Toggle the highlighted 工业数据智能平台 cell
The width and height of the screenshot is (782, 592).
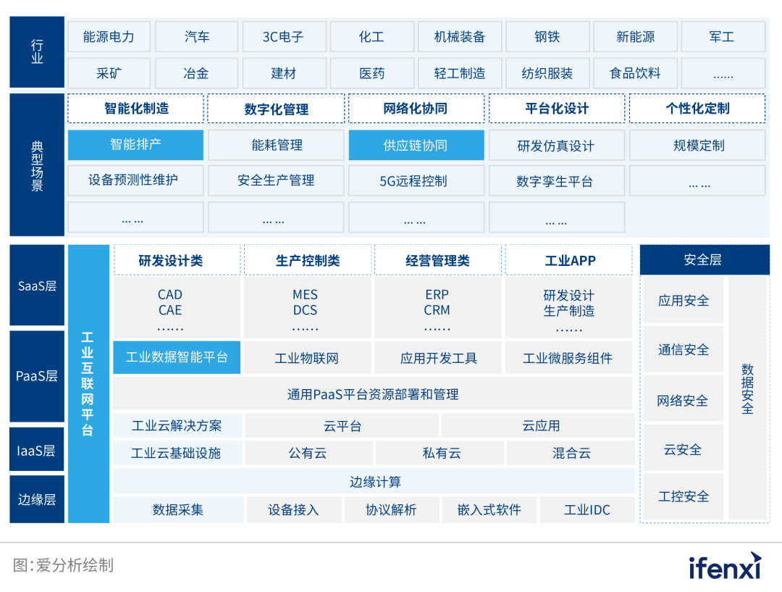177,357
